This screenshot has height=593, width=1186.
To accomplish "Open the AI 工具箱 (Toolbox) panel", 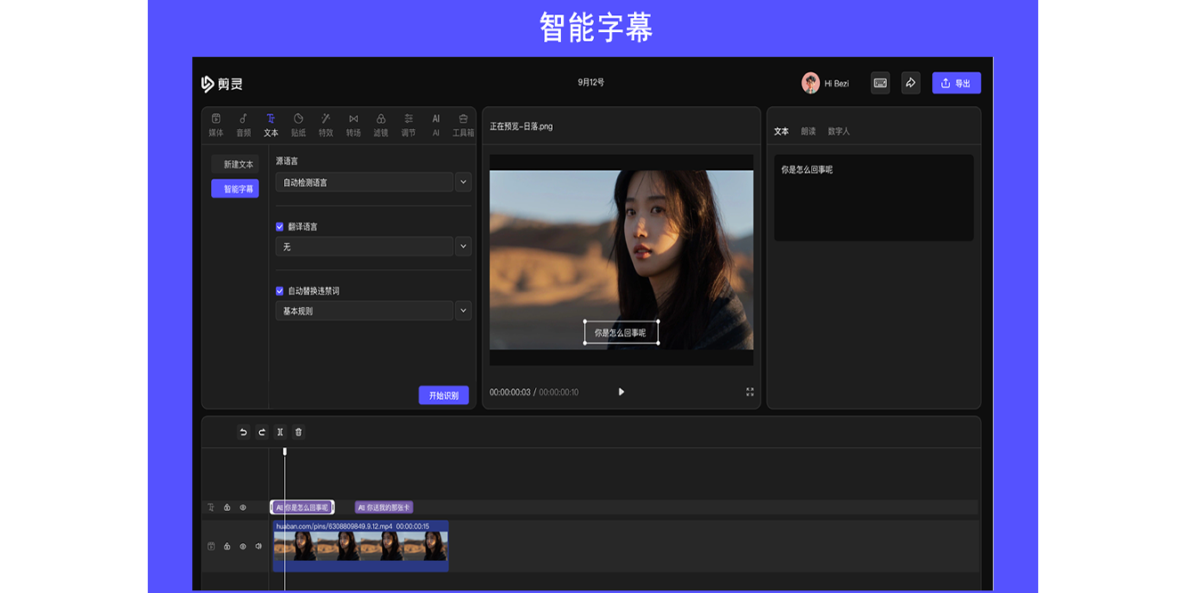I will (x=462, y=123).
